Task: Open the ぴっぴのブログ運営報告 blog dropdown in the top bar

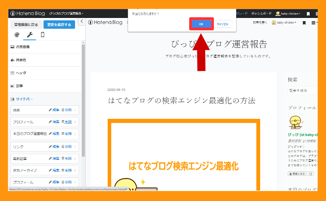Action: pyautogui.click(x=66, y=14)
